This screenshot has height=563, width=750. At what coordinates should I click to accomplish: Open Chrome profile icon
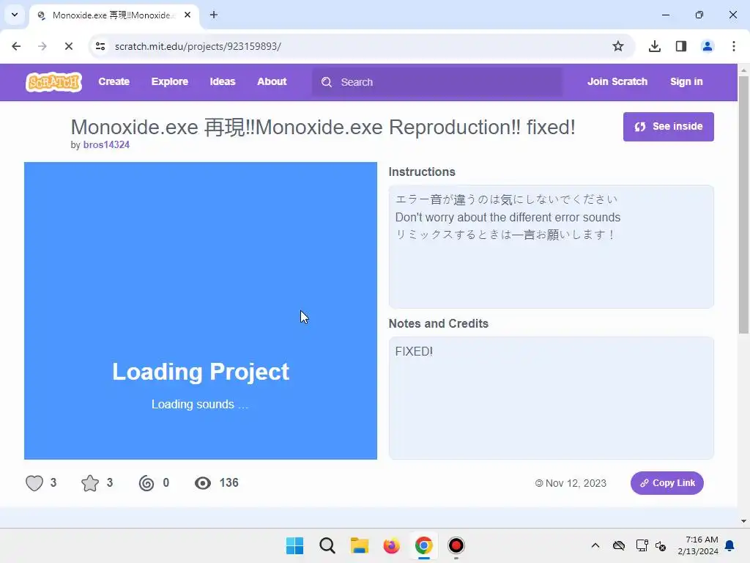pos(708,46)
